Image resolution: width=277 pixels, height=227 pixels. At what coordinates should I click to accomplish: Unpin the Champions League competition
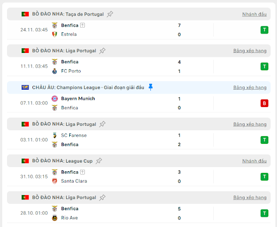[150, 87]
